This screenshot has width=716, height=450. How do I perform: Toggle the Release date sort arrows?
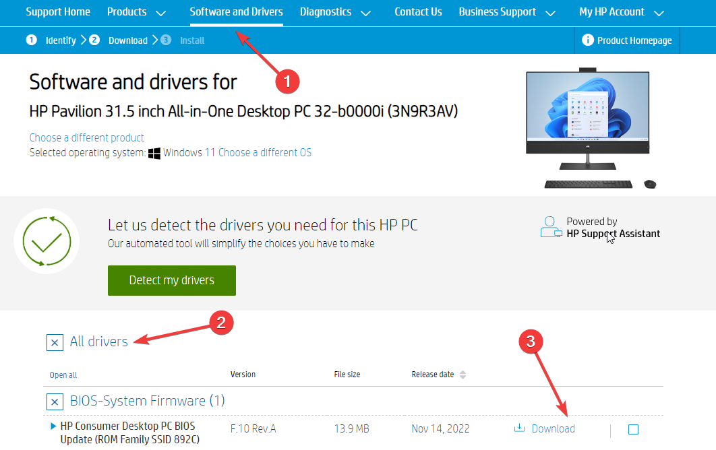463,375
